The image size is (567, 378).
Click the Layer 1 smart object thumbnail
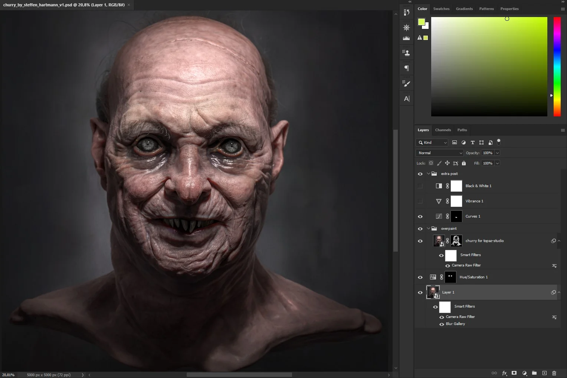(433, 292)
